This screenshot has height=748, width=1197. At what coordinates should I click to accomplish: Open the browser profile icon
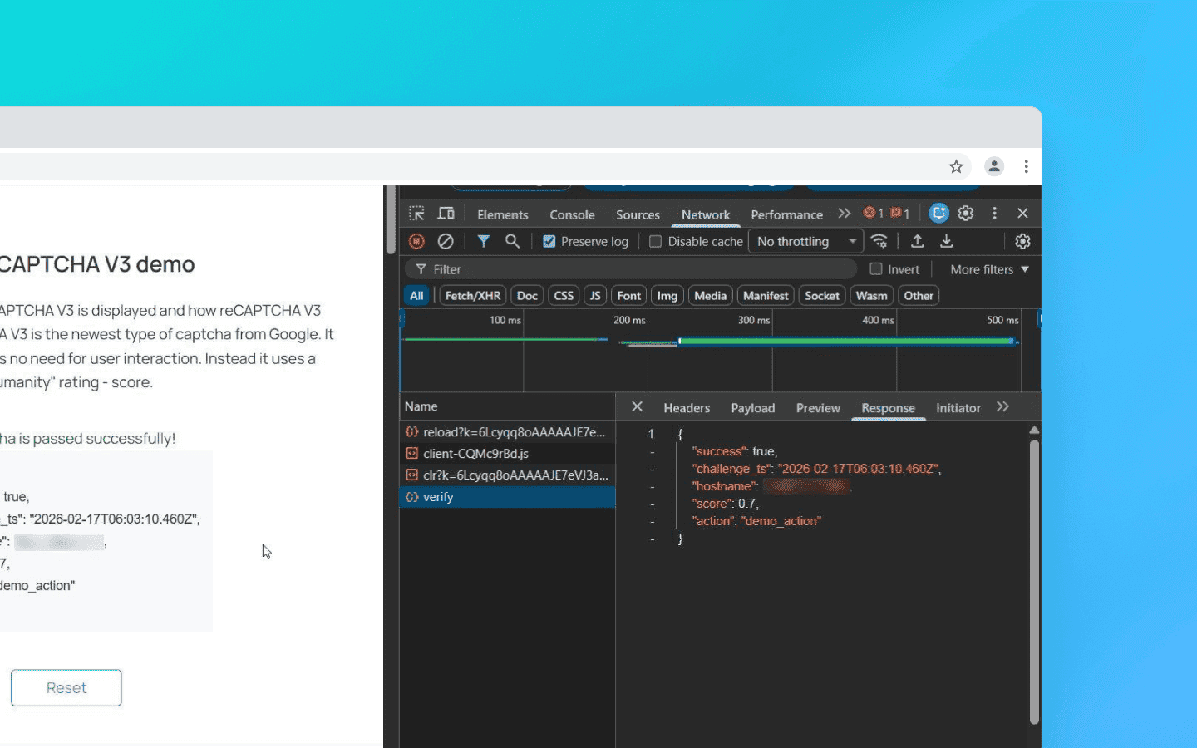[993, 166]
